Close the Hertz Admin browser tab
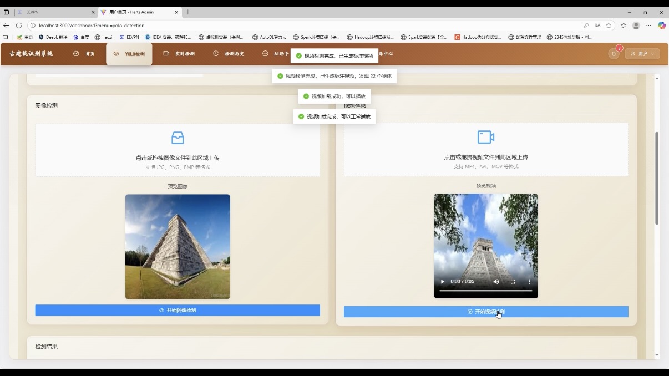669x376 pixels. coord(177,12)
